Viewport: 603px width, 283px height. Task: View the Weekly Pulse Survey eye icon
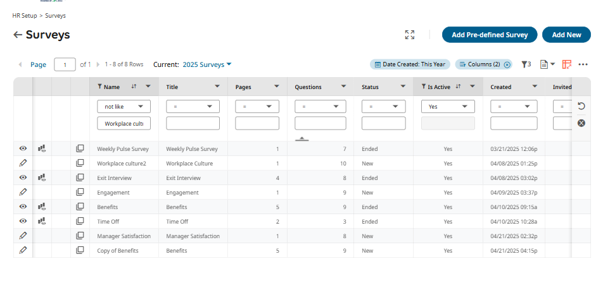pyautogui.click(x=23, y=148)
